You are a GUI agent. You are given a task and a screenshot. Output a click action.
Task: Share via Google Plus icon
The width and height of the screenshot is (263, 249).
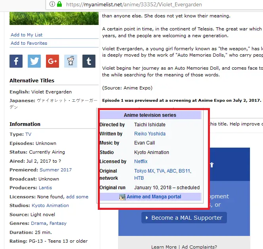click(x=52, y=61)
